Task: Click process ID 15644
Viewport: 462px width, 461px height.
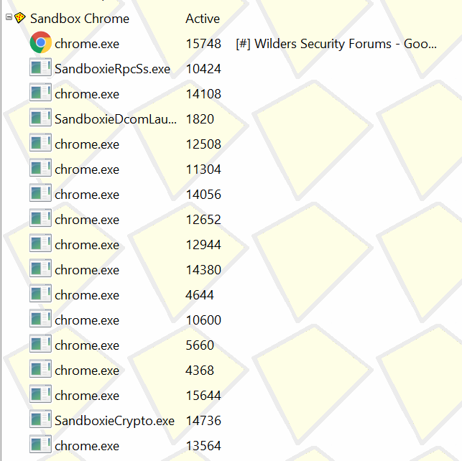Action: (x=203, y=396)
